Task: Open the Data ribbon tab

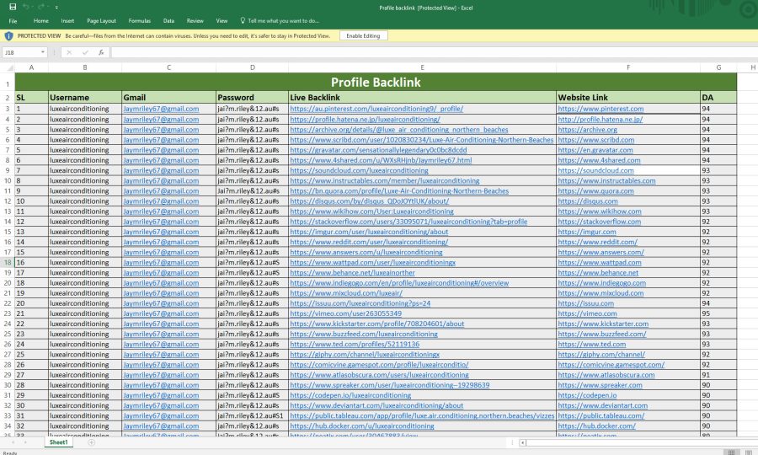Action: 168,21
